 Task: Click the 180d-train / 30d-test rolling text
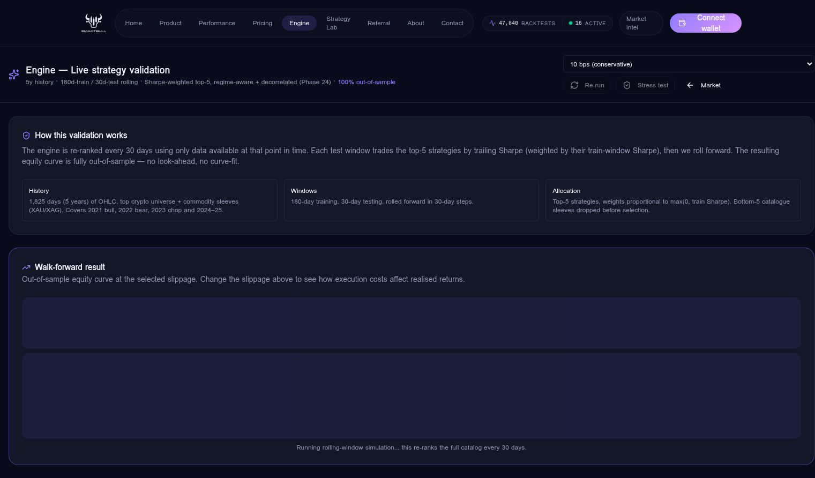tap(99, 82)
